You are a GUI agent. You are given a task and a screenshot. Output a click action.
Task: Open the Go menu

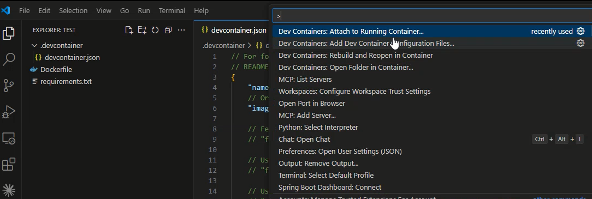point(125,10)
